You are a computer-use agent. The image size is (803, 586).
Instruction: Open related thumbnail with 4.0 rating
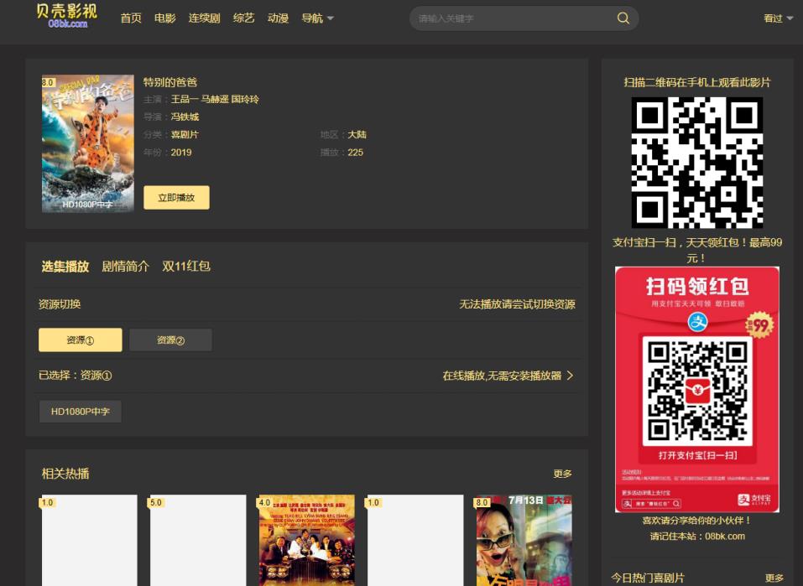tap(307, 541)
